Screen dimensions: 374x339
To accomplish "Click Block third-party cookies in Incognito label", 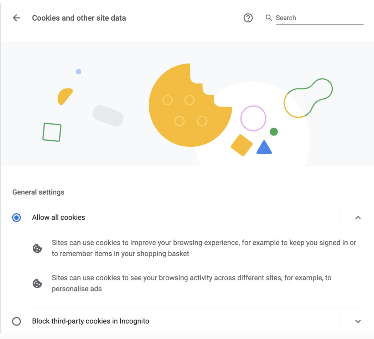I will click(90, 321).
